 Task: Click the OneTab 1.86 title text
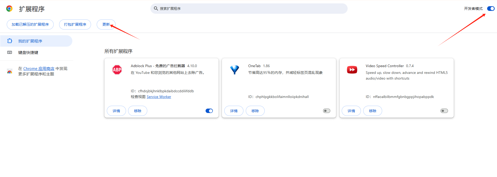[x=259, y=66]
